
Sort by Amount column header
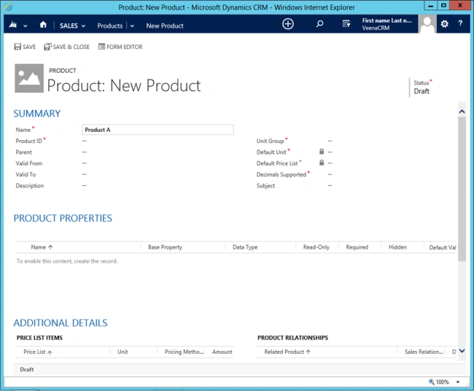click(222, 352)
